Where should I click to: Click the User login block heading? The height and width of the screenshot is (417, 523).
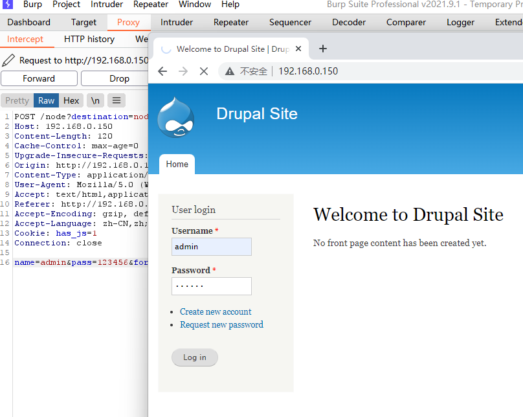[194, 210]
